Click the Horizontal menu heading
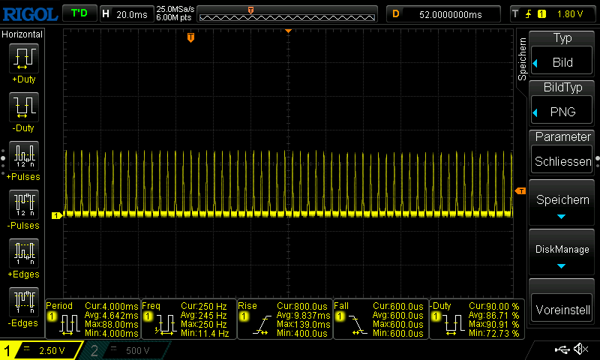 tap(22, 34)
